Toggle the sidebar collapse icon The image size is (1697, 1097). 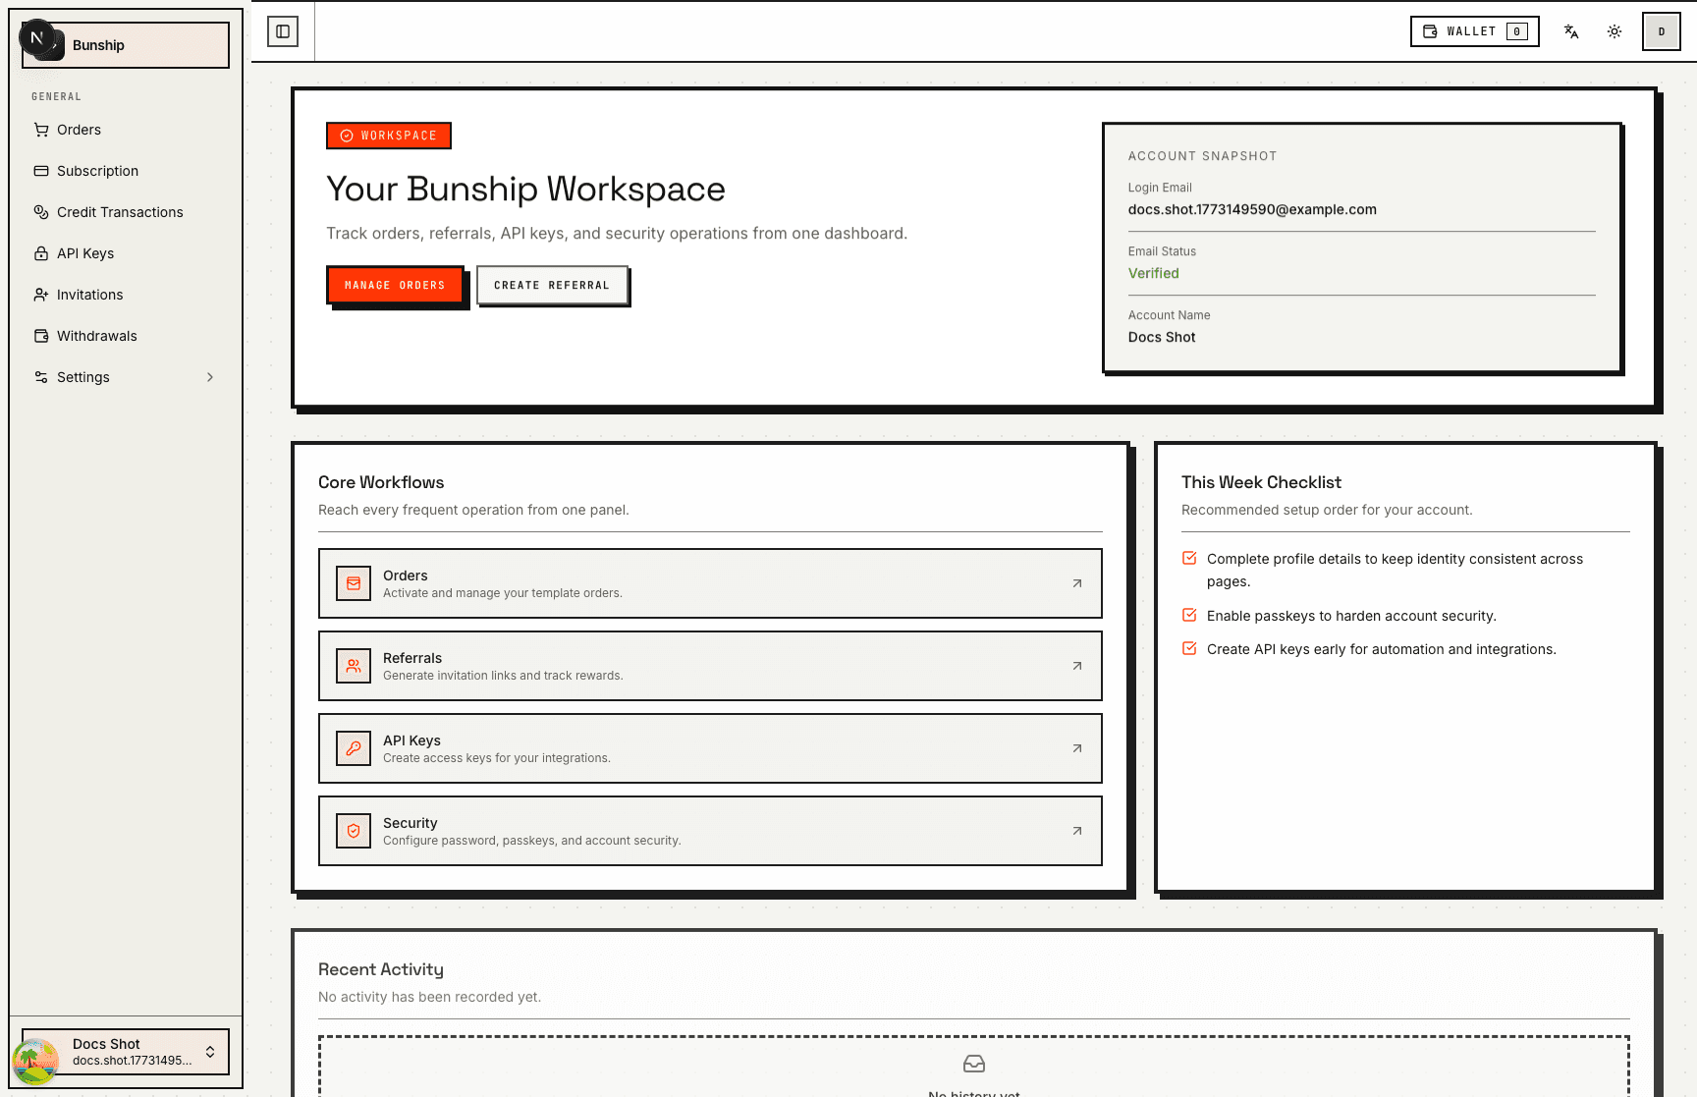284,30
